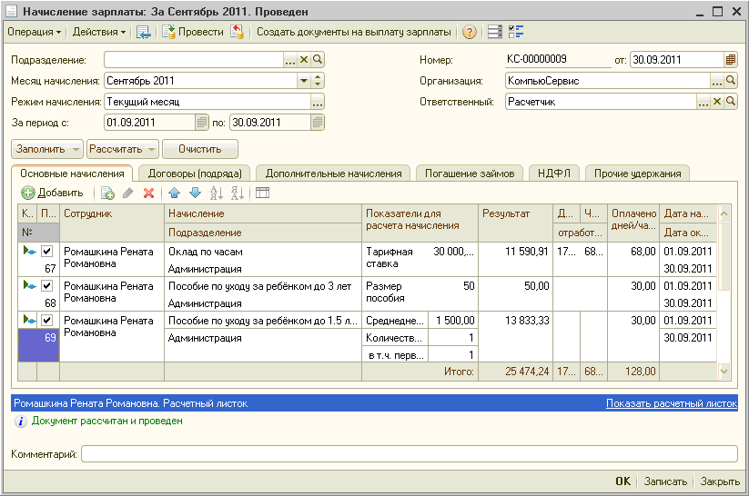Click the Номер field КС-00000009

click(x=558, y=60)
